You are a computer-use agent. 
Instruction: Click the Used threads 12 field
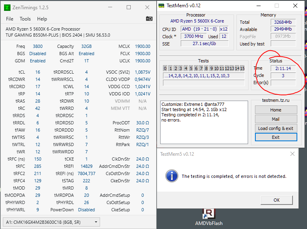[224, 36]
